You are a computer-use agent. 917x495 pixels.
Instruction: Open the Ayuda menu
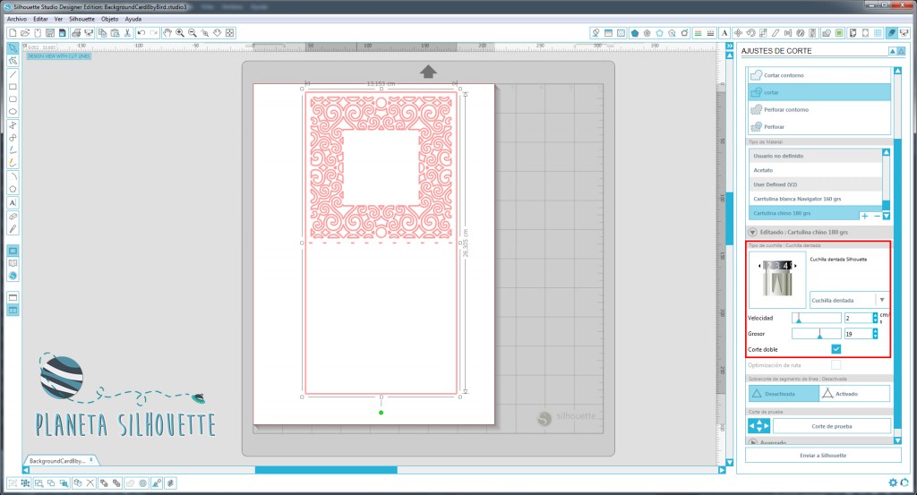click(133, 19)
